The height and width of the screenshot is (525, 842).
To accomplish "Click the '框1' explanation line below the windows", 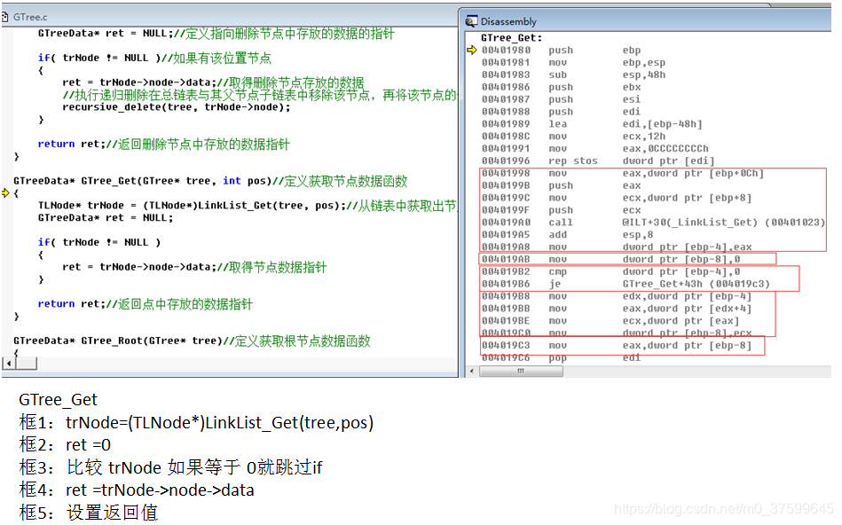I will pyautogui.click(x=197, y=422).
